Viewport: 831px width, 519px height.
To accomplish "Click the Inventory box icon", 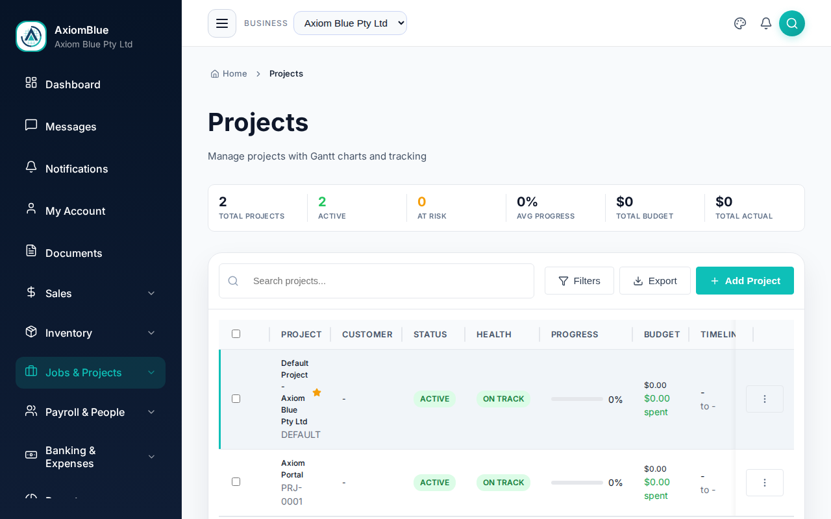I will 31,332.
